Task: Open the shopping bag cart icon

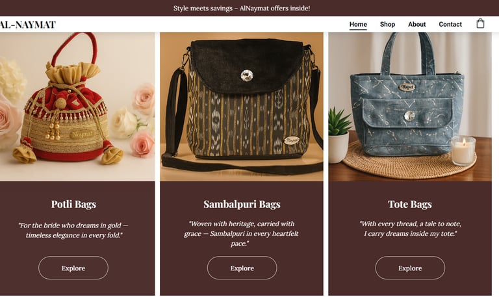Action: click(480, 24)
